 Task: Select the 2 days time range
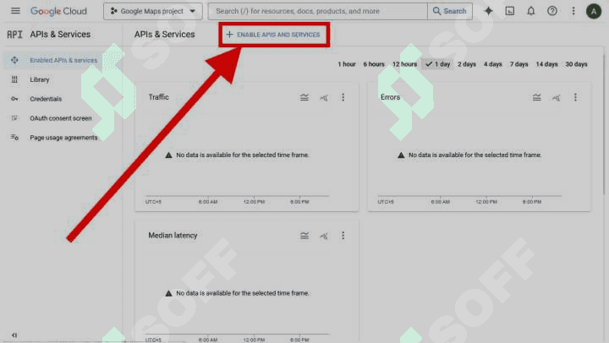(x=466, y=64)
